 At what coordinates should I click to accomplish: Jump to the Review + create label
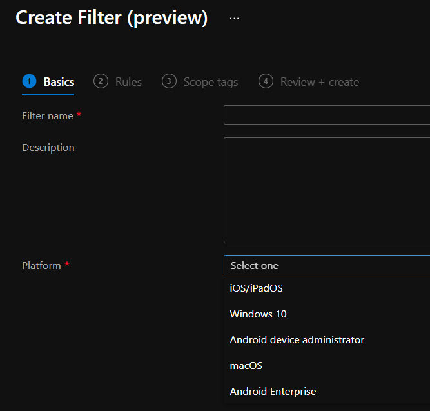(319, 82)
